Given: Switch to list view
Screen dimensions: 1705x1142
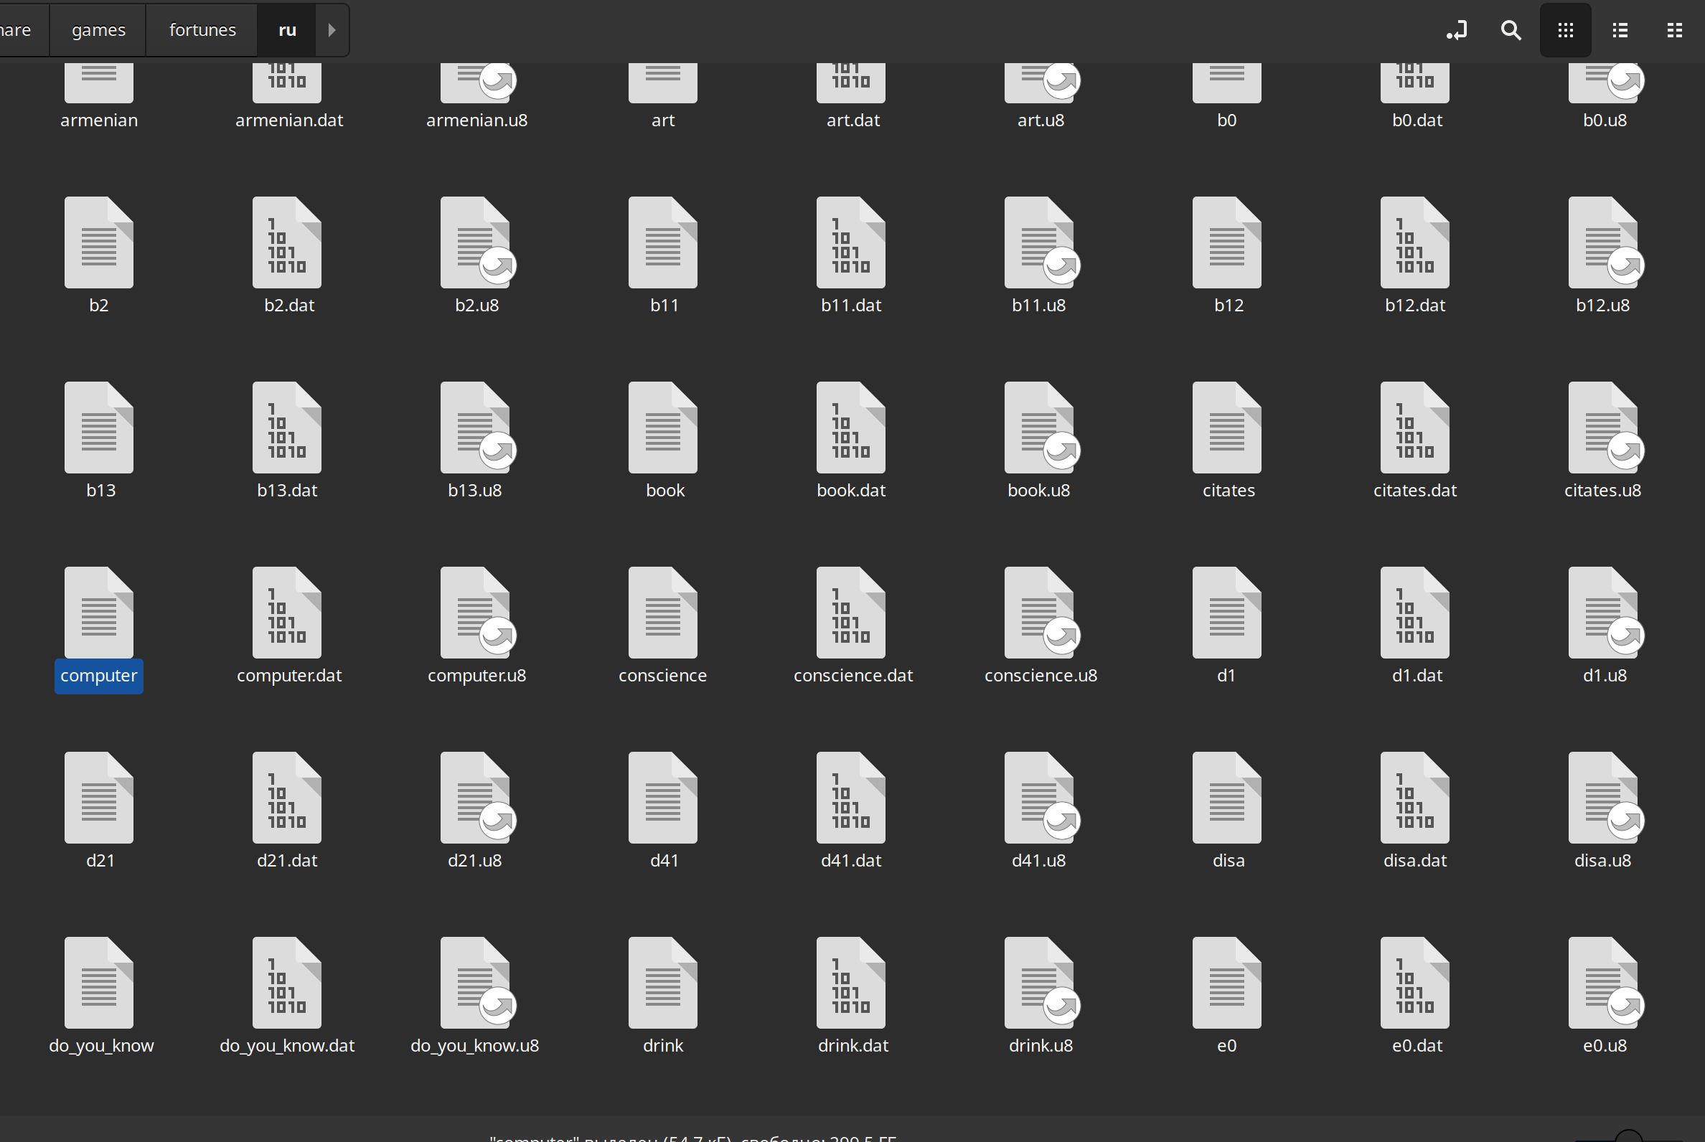Looking at the screenshot, I should (x=1620, y=30).
